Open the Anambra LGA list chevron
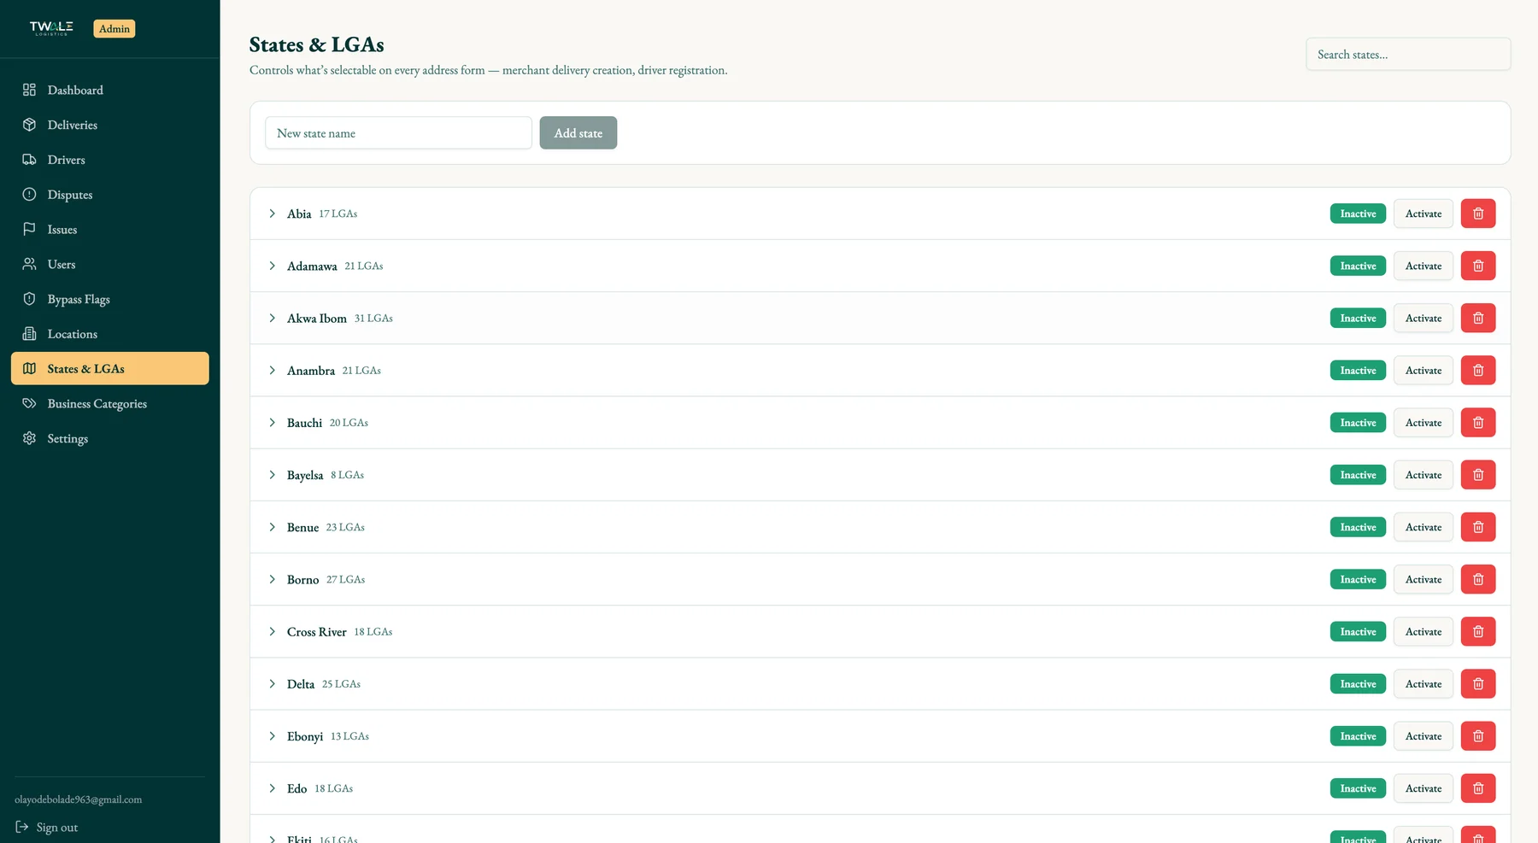The height and width of the screenshot is (843, 1538). click(x=272, y=370)
